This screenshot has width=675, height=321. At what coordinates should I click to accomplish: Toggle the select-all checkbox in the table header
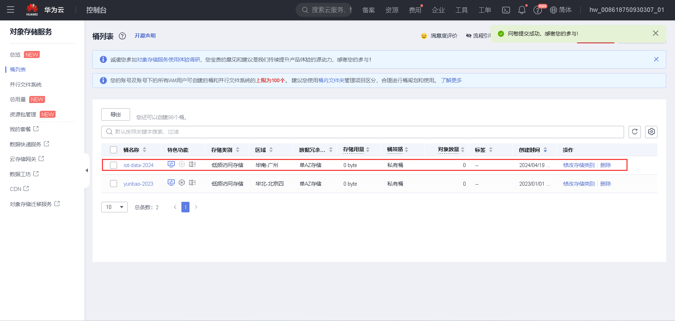click(x=114, y=149)
